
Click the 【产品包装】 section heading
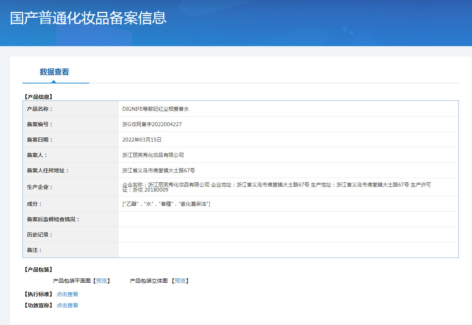coord(38,270)
